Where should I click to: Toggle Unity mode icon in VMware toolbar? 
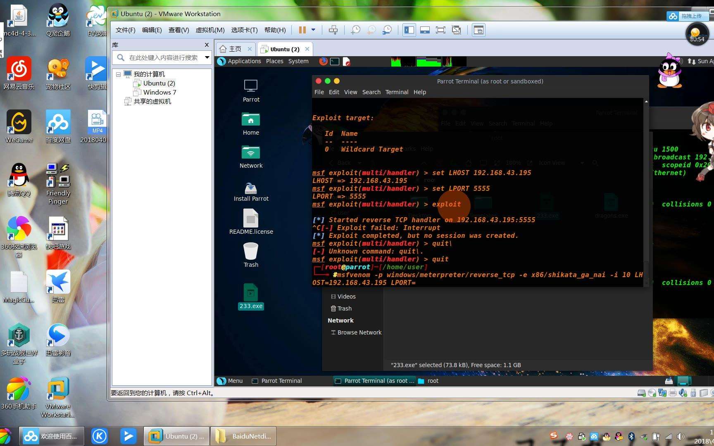[x=456, y=30]
